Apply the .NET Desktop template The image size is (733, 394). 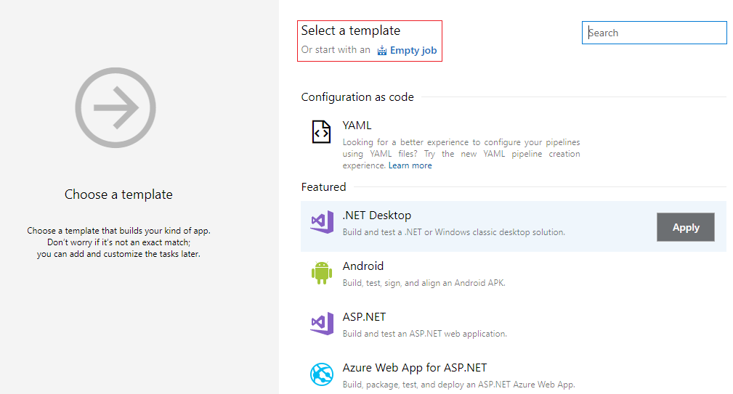coord(685,227)
